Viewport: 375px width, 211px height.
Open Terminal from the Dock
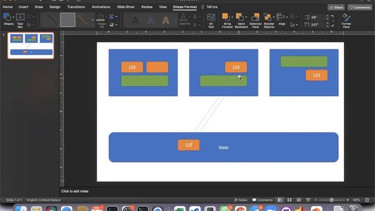pos(142,209)
